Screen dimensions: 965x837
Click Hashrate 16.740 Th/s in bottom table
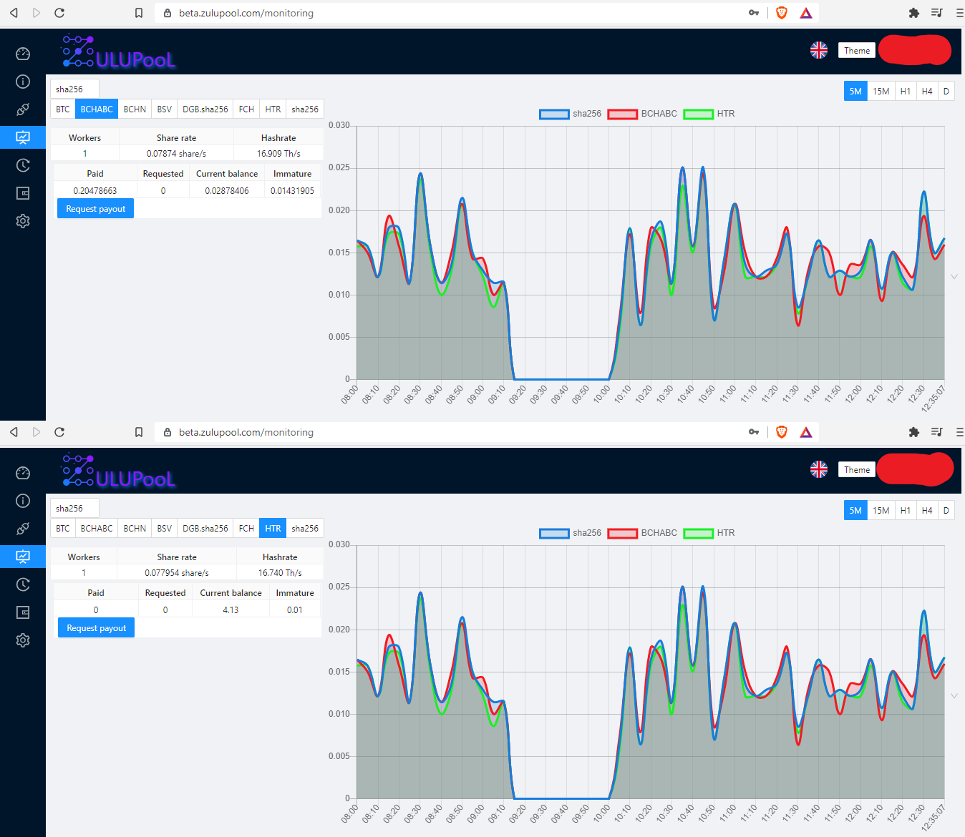pos(280,573)
